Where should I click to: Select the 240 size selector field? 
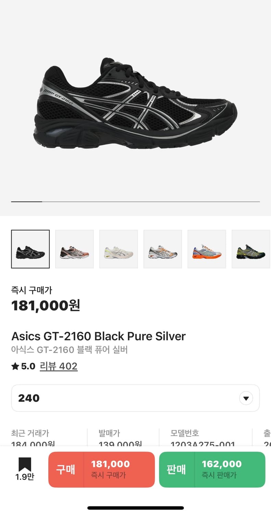(x=135, y=398)
